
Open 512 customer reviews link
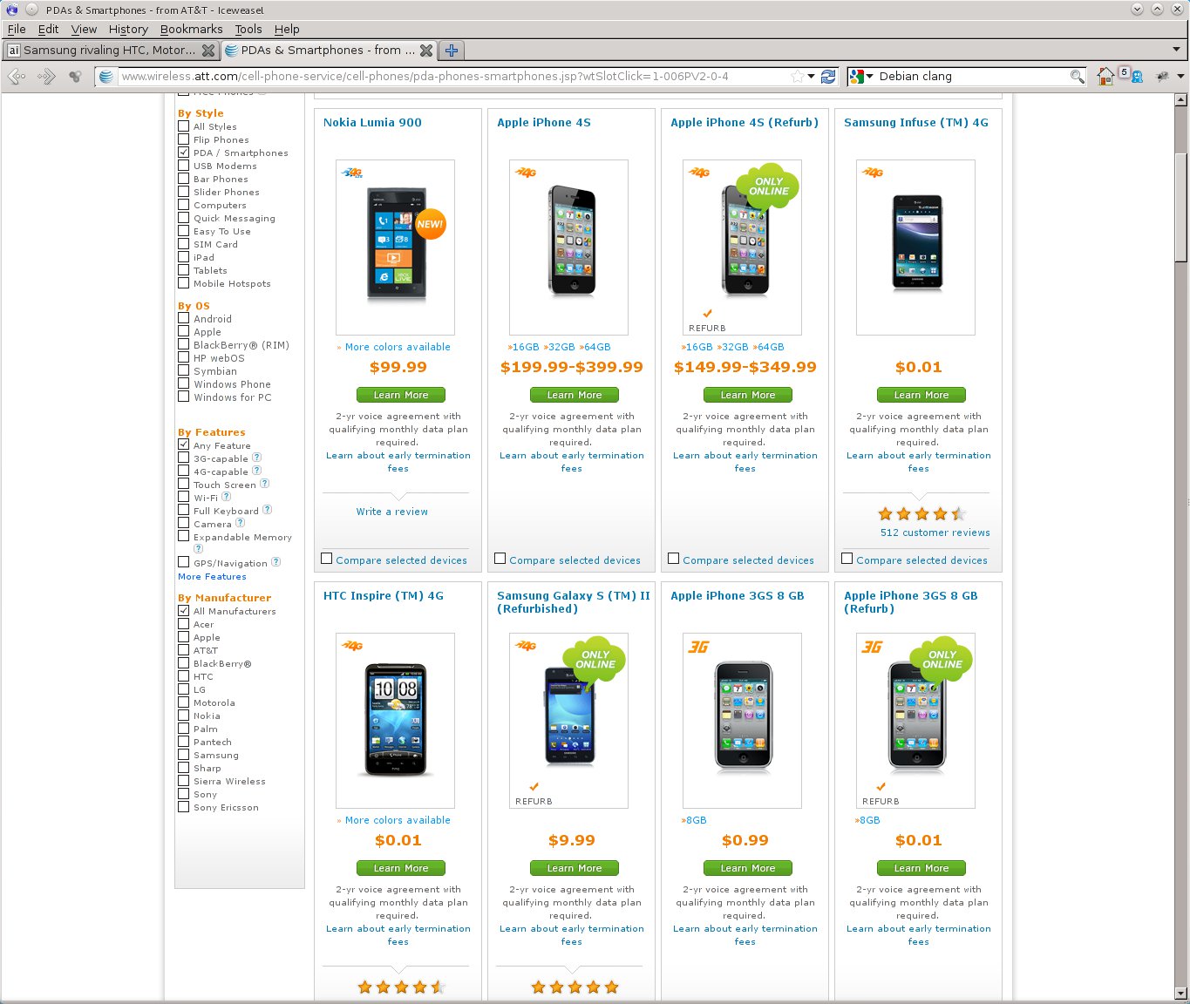[x=935, y=533]
